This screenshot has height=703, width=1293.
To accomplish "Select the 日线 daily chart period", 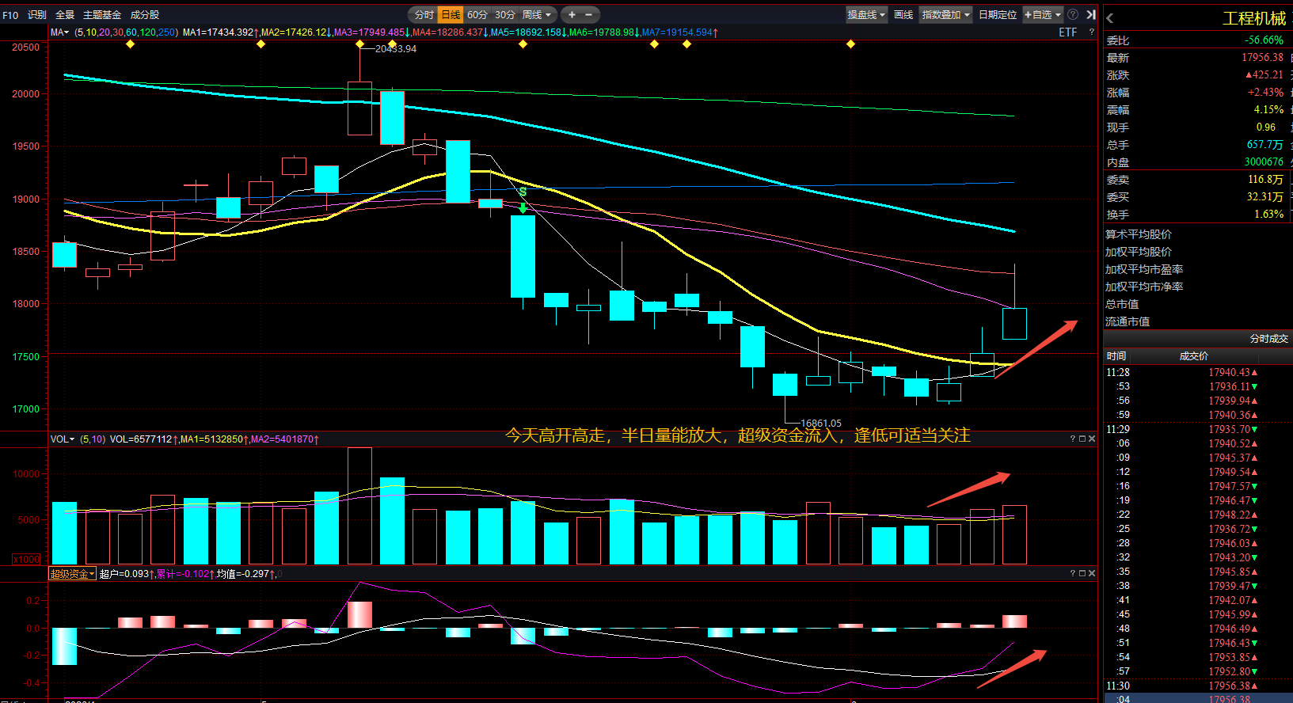I will coord(451,15).
